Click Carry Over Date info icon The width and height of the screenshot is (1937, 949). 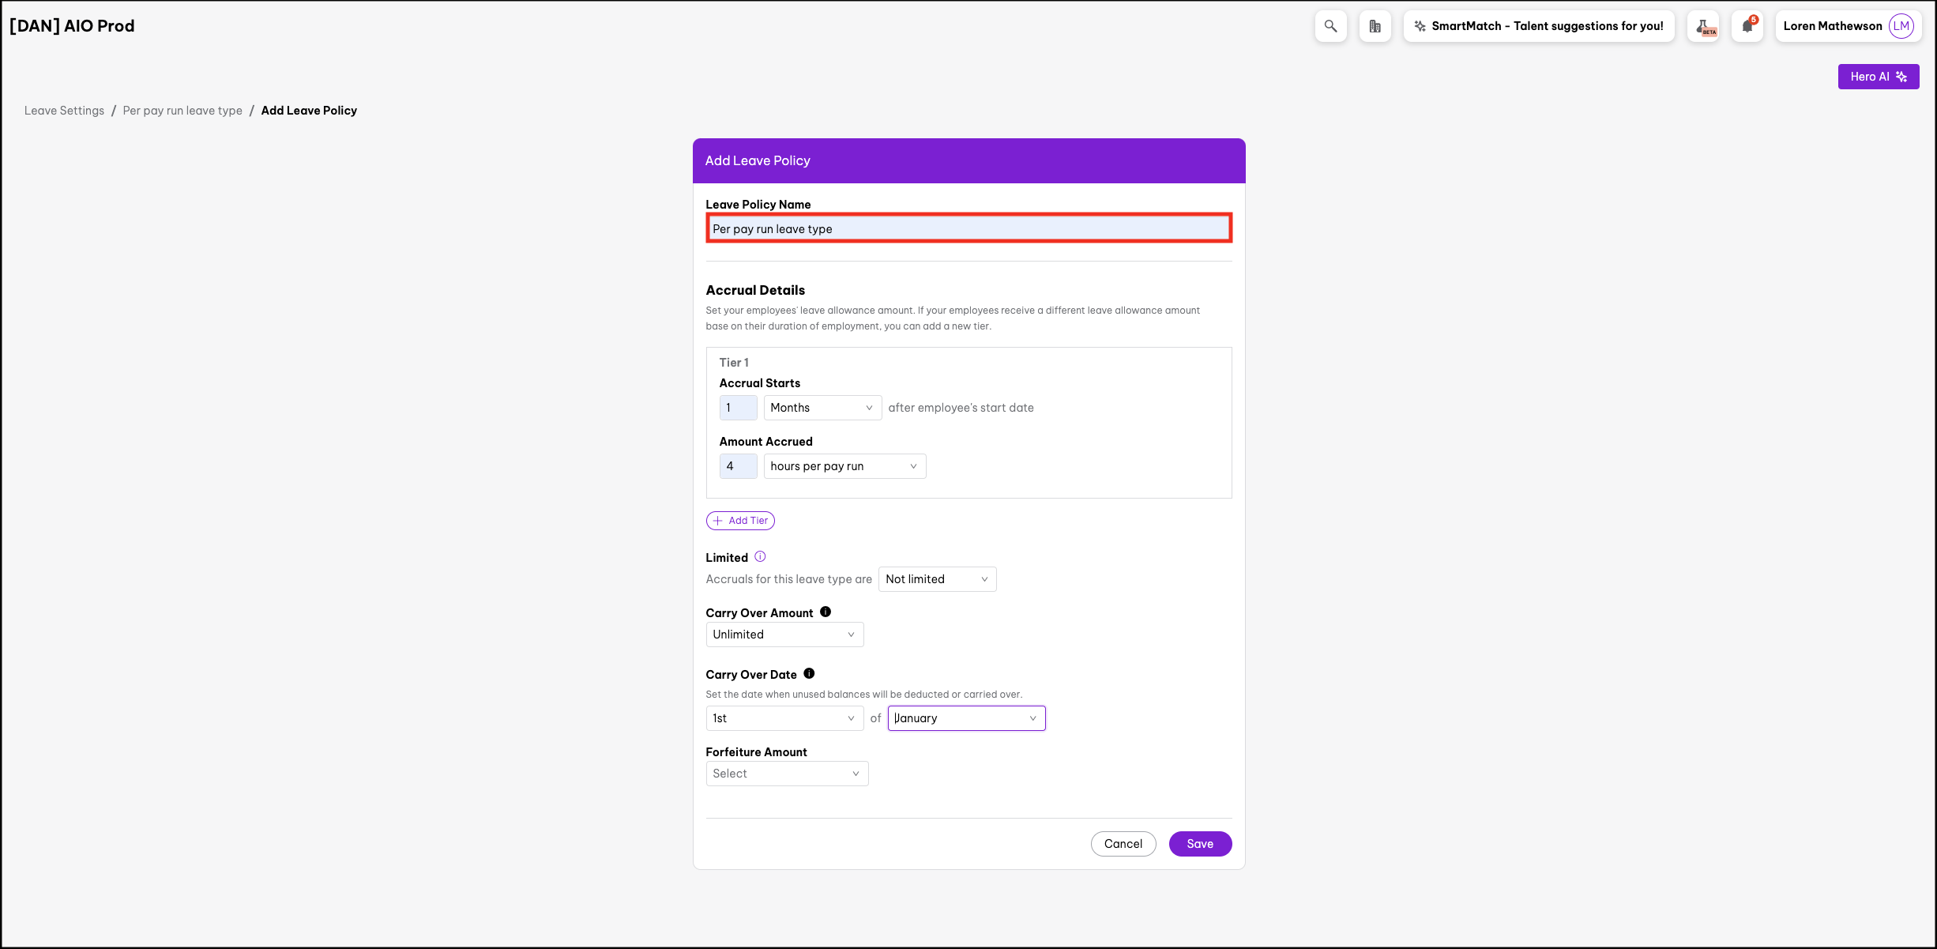coord(809,674)
